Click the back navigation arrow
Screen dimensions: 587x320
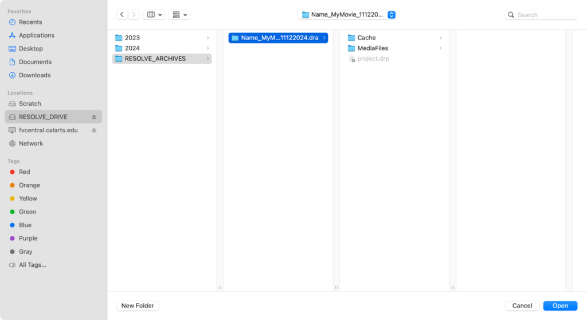(x=122, y=15)
